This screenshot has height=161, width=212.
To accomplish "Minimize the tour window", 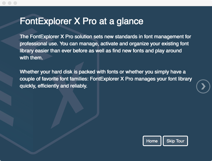I will pyautogui.click(x=10, y=3).
